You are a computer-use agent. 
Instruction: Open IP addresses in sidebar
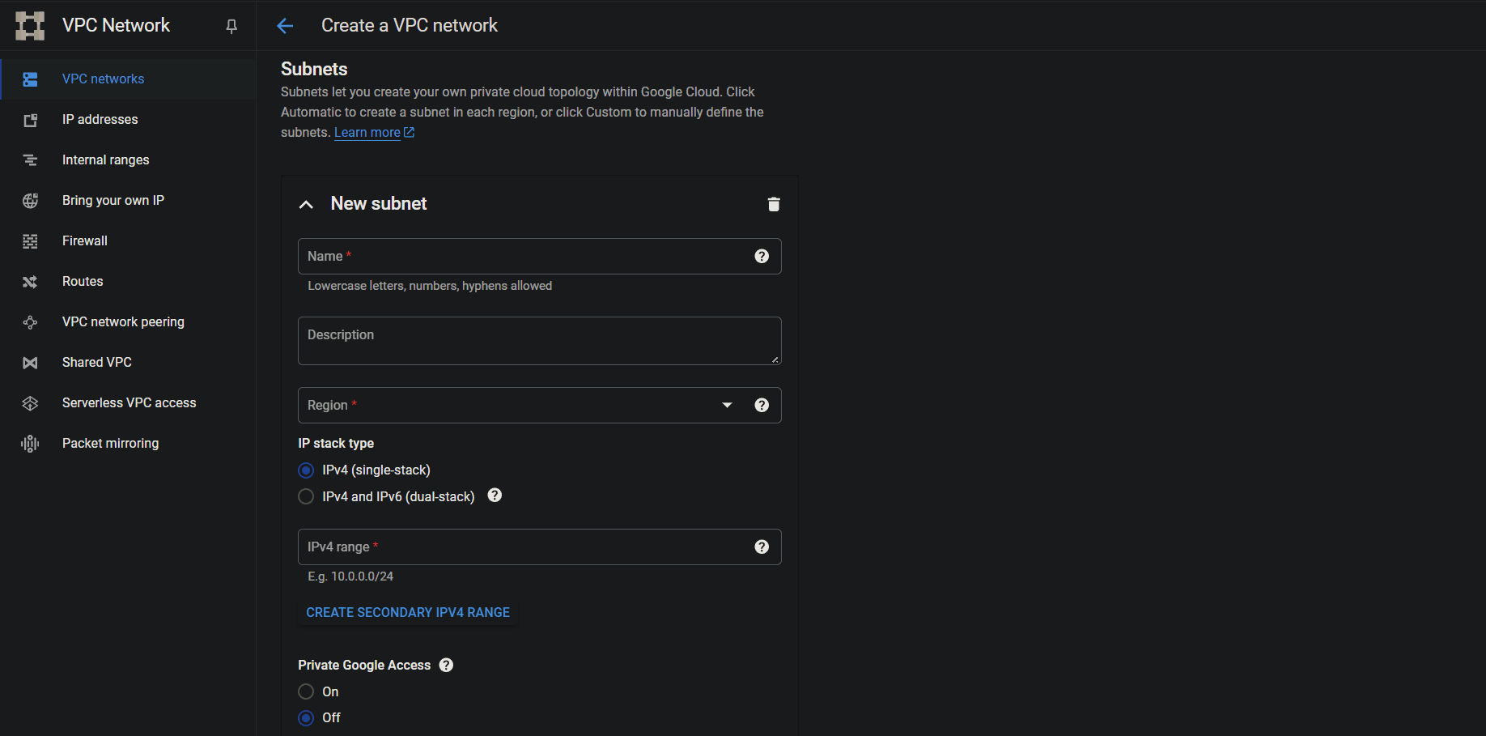click(128, 120)
